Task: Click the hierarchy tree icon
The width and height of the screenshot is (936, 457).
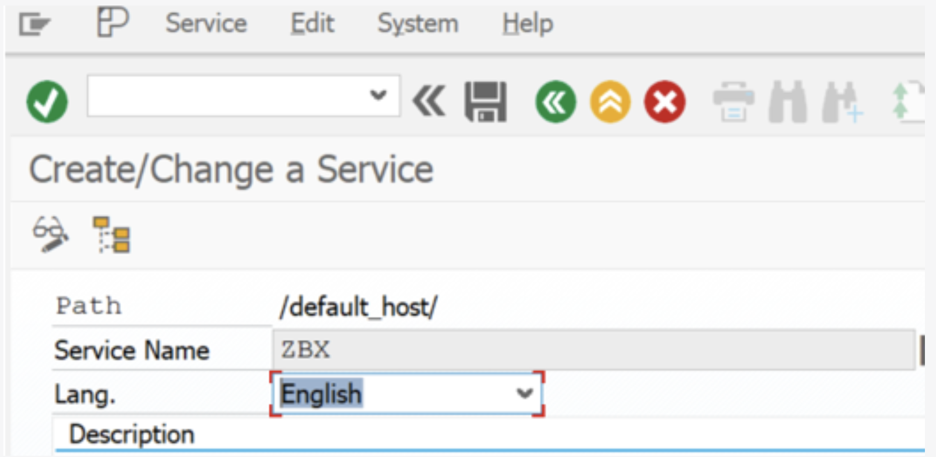Action: click(112, 235)
